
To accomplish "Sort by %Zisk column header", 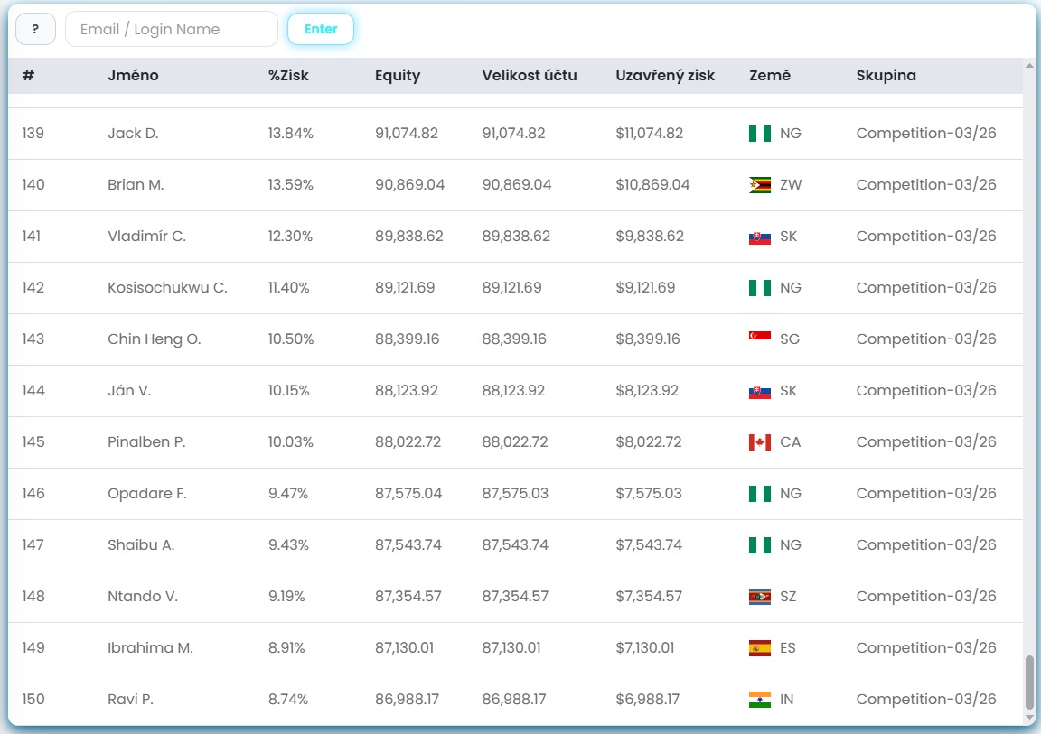I will click(x=288, y=76).
